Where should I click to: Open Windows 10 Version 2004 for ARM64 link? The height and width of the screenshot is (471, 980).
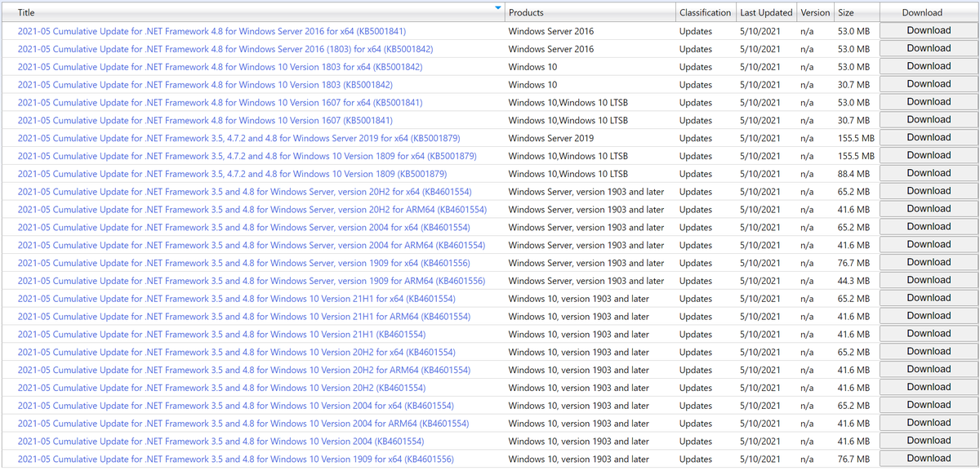[243, 424]
